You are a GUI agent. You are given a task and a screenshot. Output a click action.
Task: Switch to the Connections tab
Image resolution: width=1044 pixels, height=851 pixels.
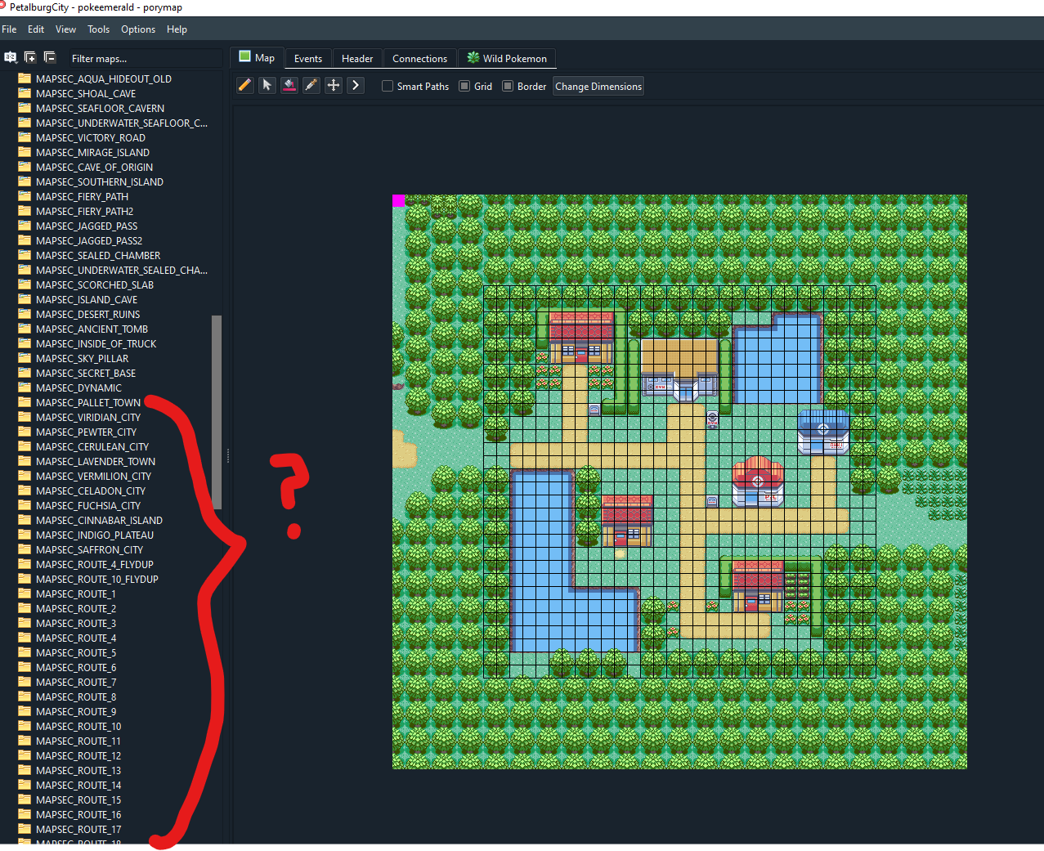tap(419, 59)
